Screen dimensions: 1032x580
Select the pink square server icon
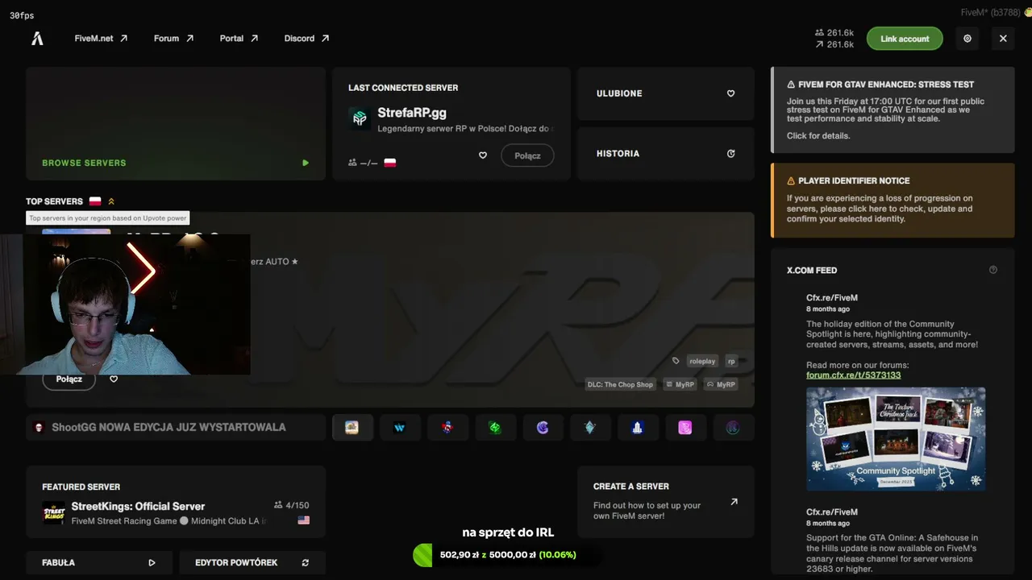(685, 428)
